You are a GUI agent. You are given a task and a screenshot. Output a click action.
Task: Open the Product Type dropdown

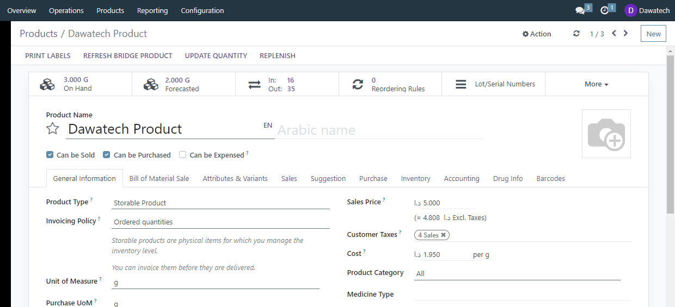220,203
